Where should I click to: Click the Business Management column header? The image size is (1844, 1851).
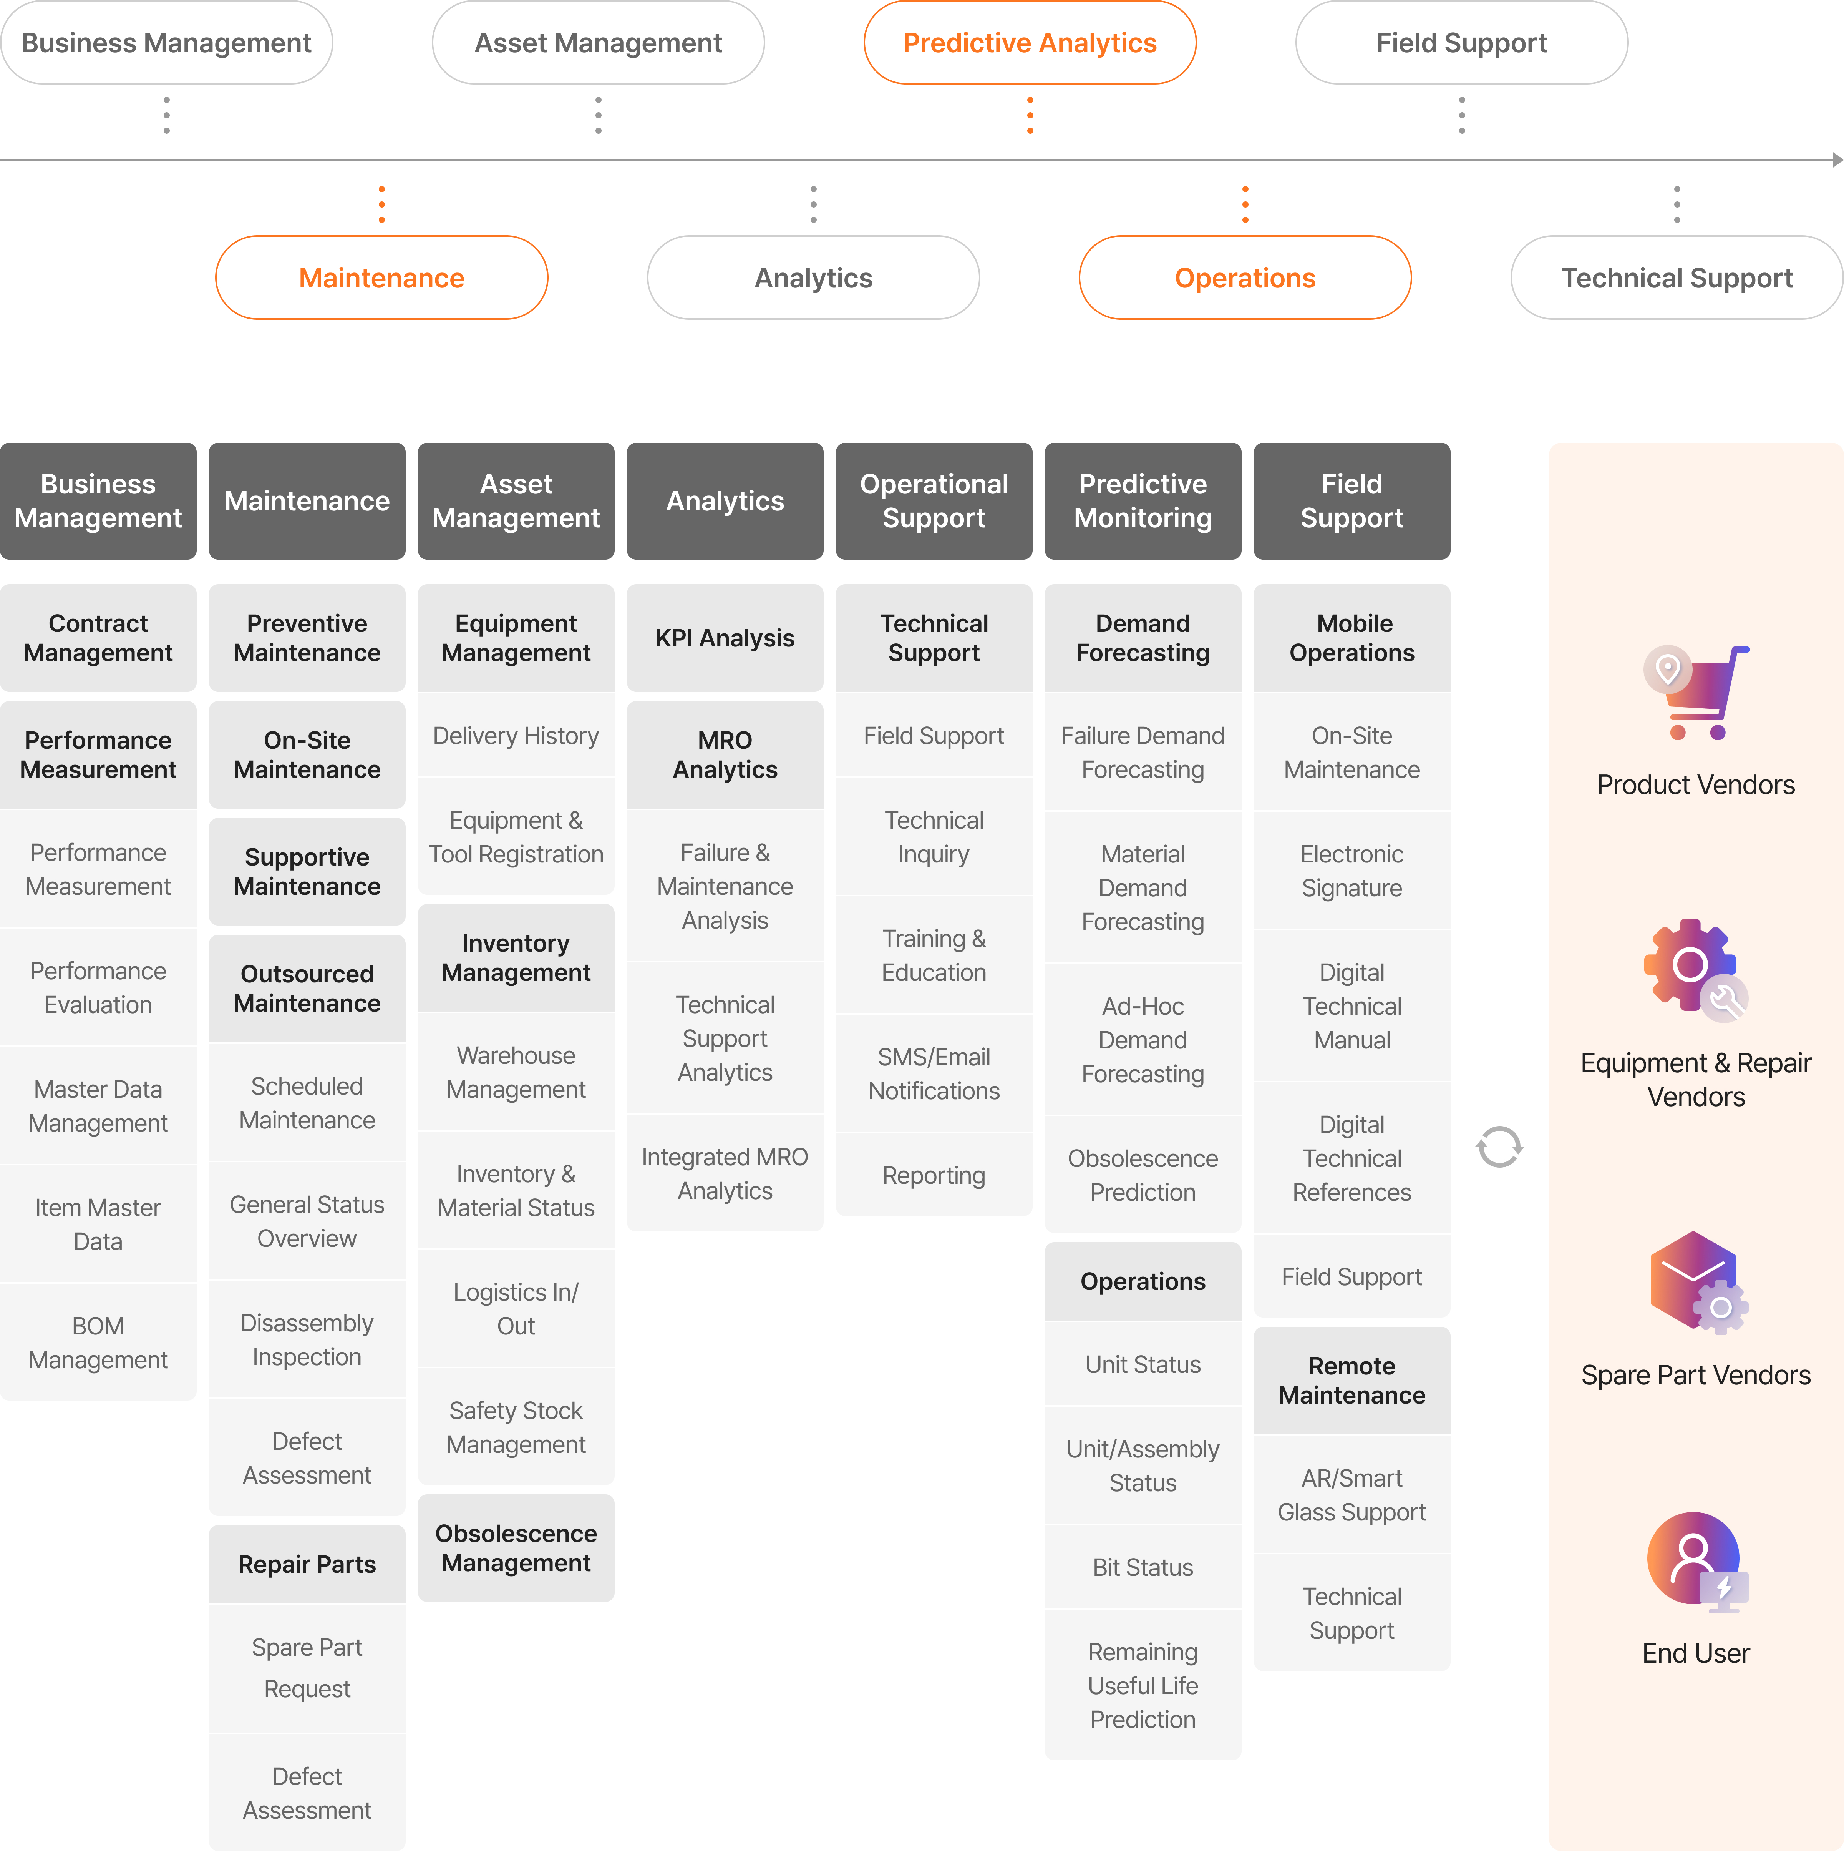tap(98, 501)
